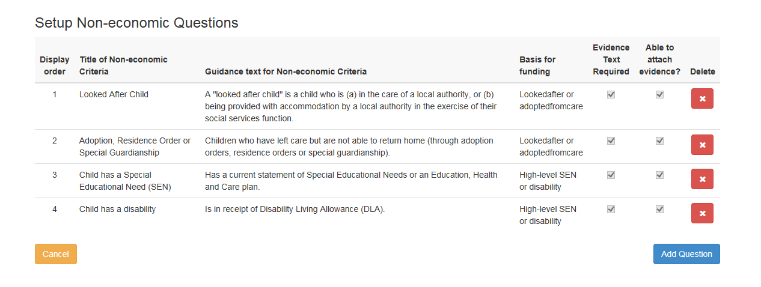Toggle Evidence Text Required for SEN row
The image size is (761, 287).
(x=611, y=175)
